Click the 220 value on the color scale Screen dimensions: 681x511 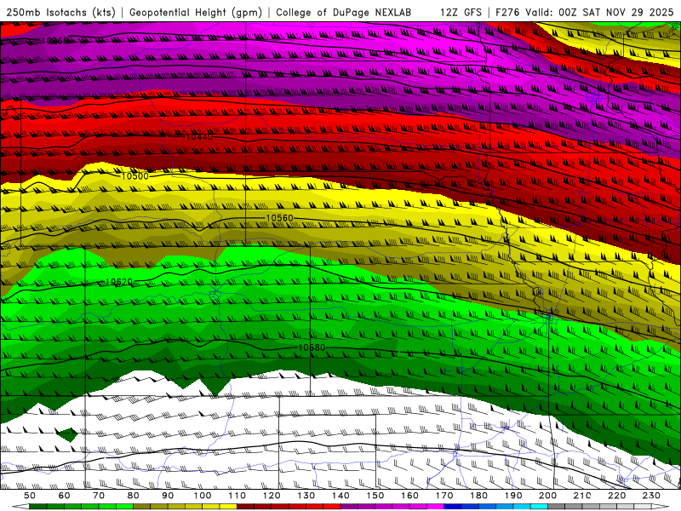point(616,496)
